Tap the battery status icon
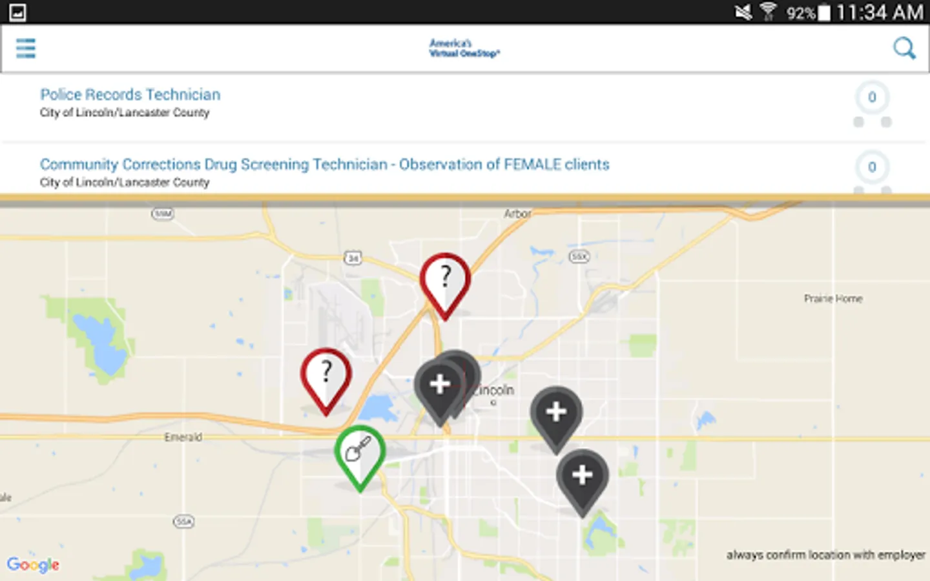The height and width of the screenshot is (581, 930). click(824, 13)
